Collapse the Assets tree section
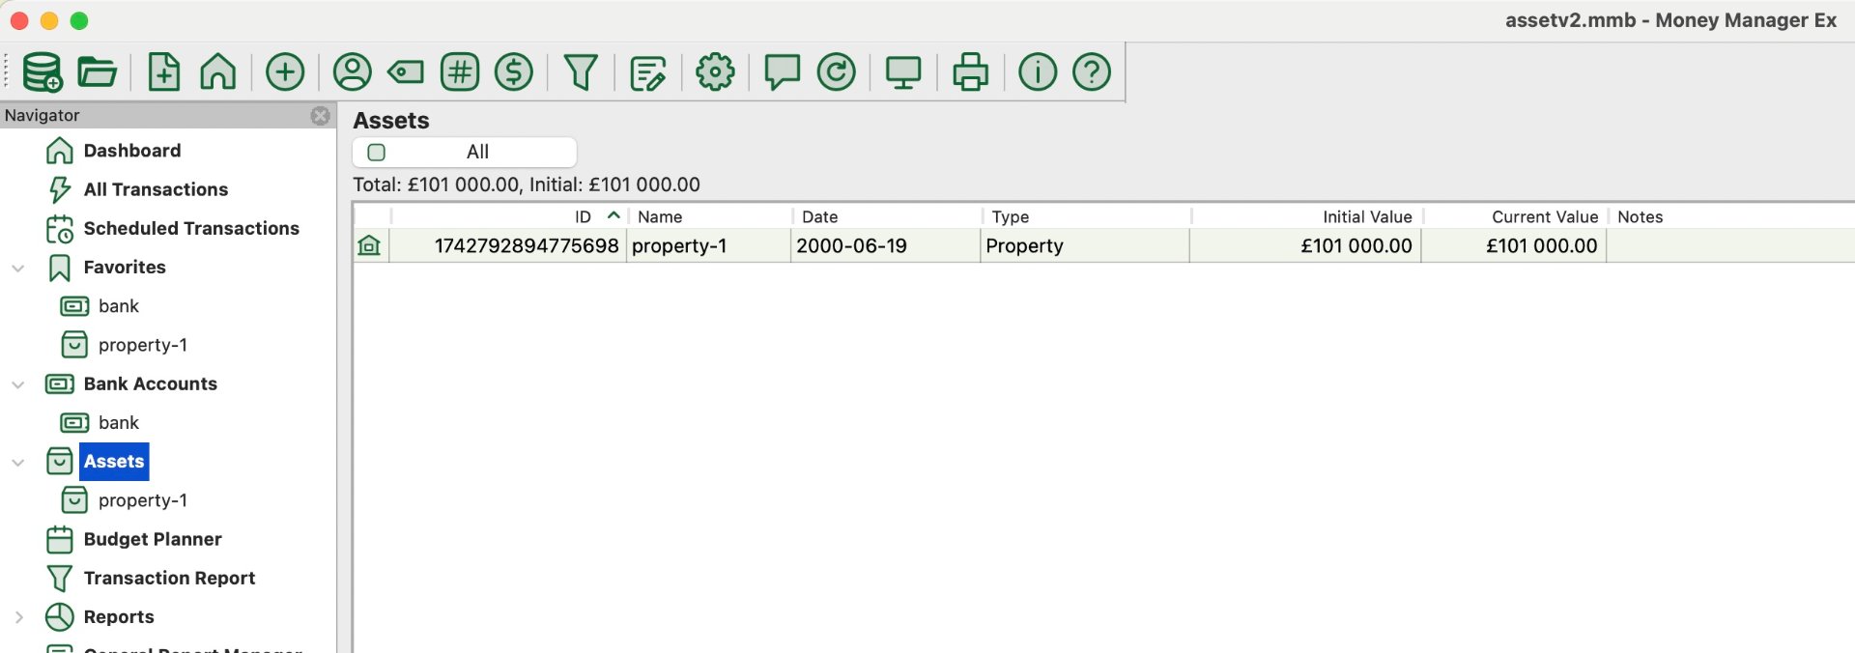 point(18,463)
